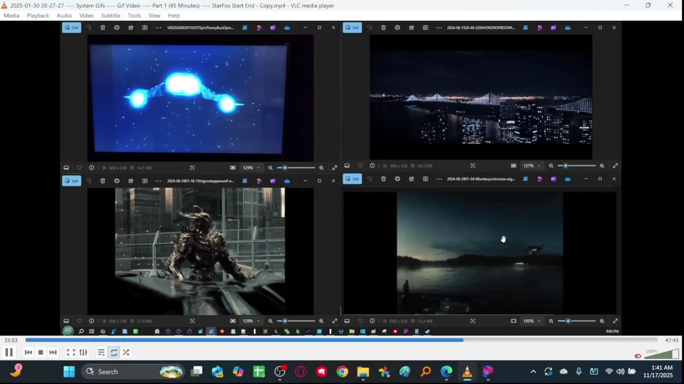This screenshot has height=384, width=684.
Task: Click the VLC seek progress bar
Action: pos(341,340)
